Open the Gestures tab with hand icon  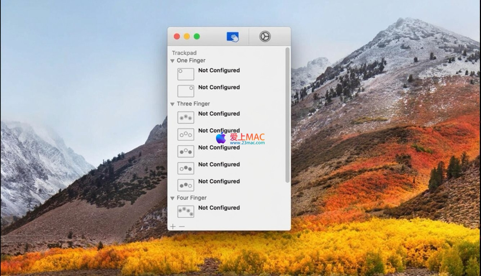[x=233, y=37]
